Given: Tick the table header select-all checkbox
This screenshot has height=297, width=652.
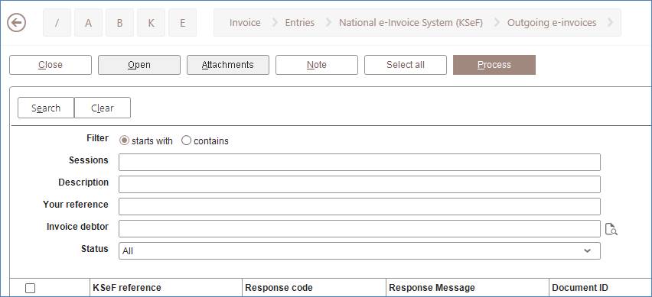Looking at the screenshot, I should pos(30,289).
